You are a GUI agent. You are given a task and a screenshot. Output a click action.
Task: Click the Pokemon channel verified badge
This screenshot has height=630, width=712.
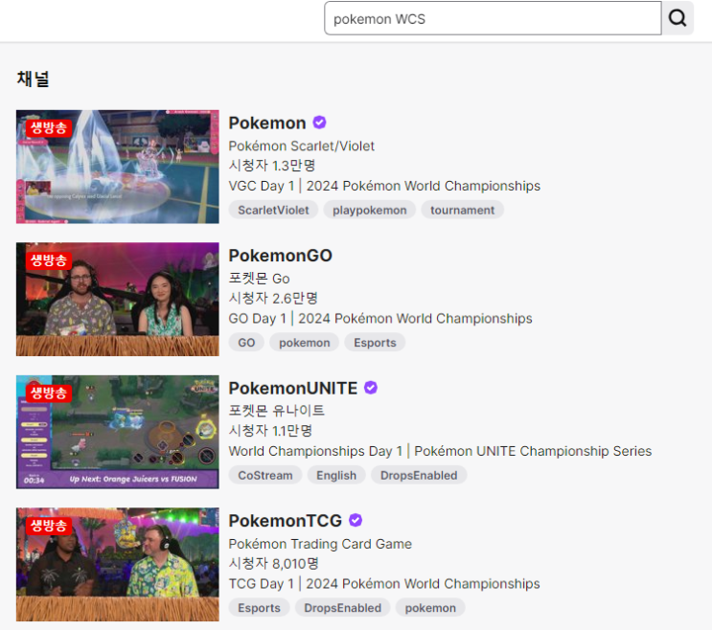320,123
